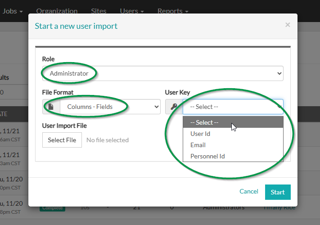Open the File Format dropdown
320x225 pixels.
coord(110,107)
